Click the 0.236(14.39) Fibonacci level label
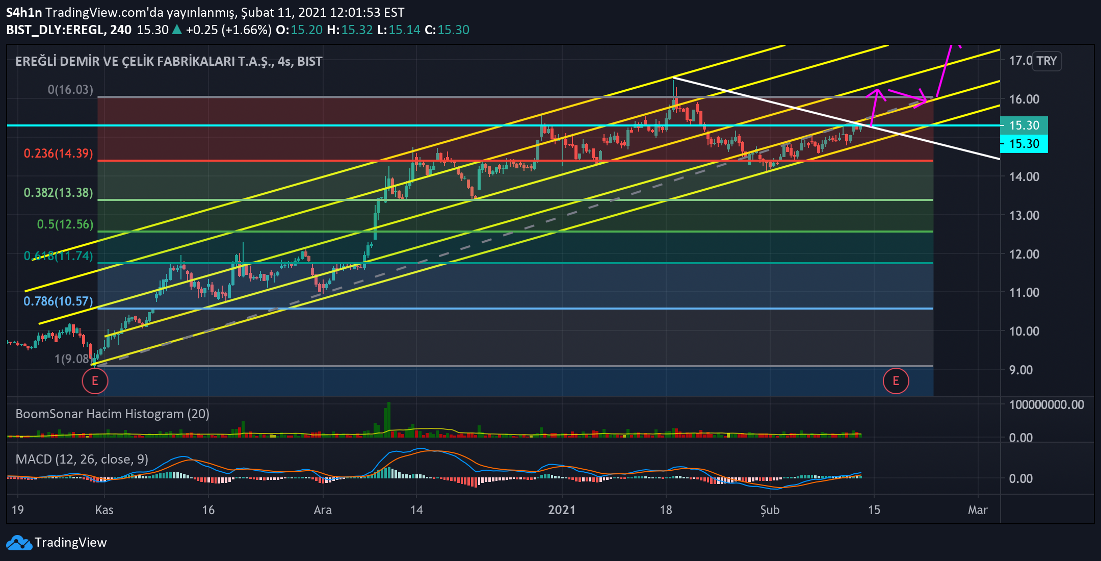 [58, 154]
